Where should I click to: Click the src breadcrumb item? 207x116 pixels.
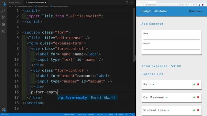tap(10, 6)
